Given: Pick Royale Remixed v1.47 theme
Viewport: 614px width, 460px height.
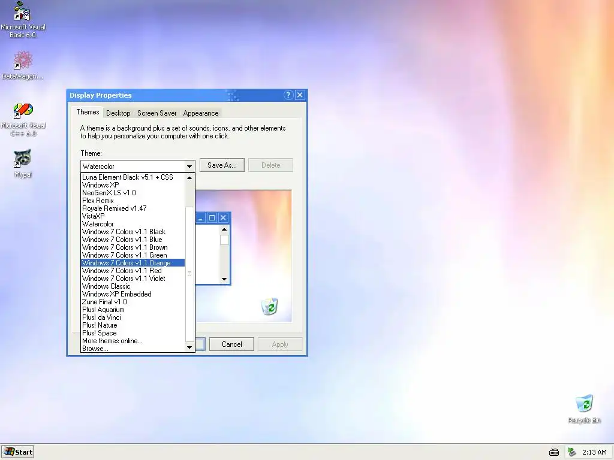Looking at the screenshot, I should [133, 208].
